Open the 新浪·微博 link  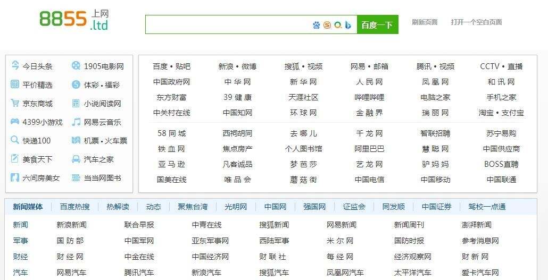point(237,66)
